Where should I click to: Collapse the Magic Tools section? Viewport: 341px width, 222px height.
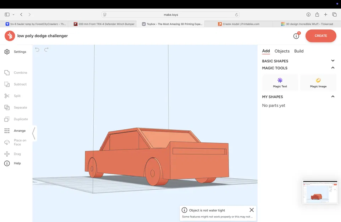333,68
